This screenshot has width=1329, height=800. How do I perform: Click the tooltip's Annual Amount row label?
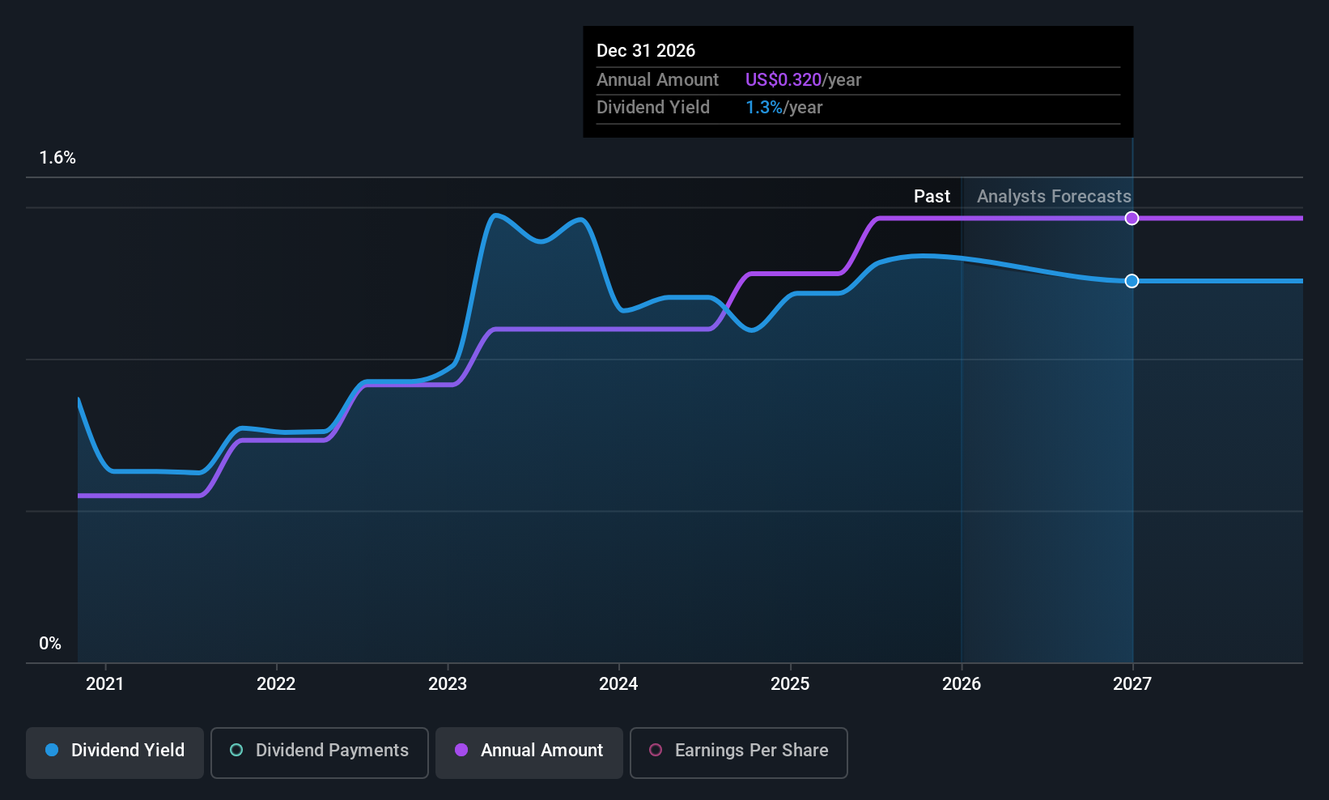click(x=657, y=79)
